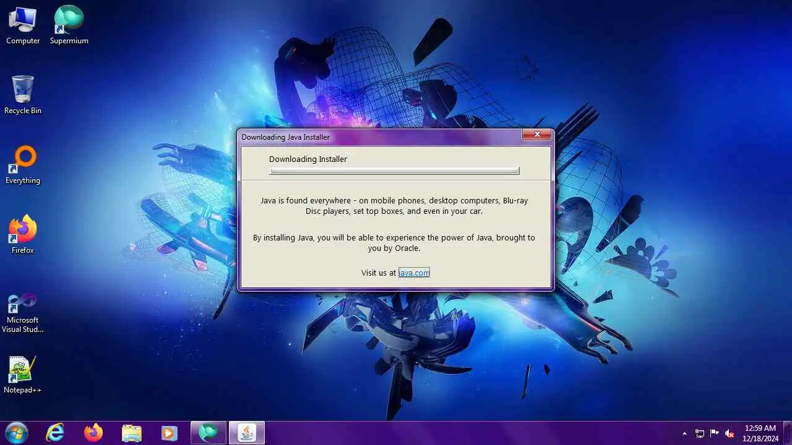Open the network tray icon

(x=700, y=433)
